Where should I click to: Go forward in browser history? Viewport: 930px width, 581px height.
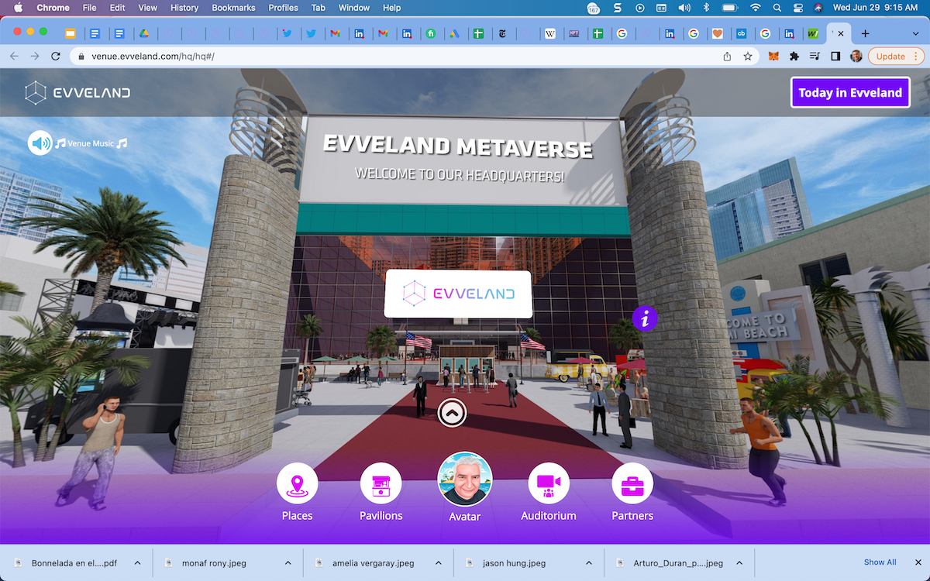34,57
